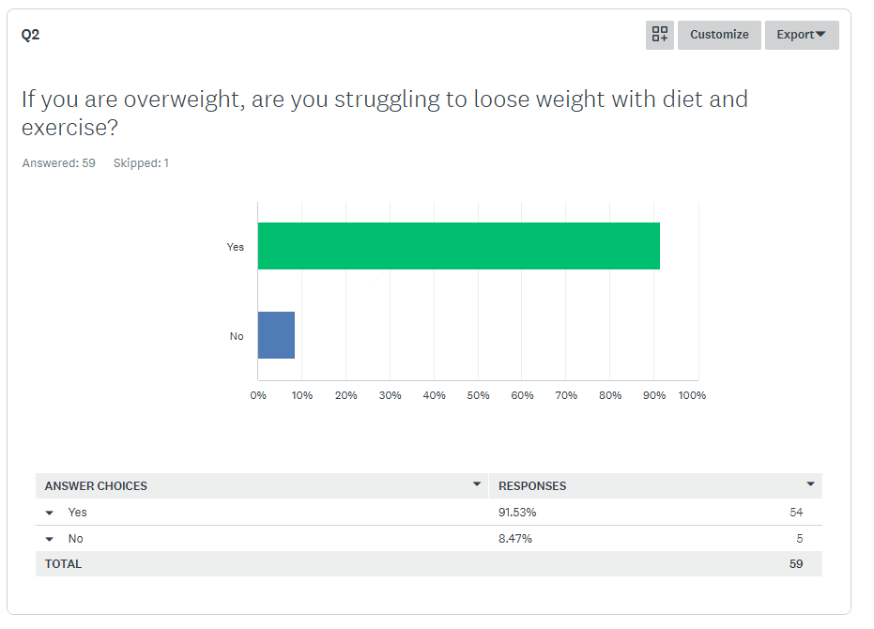Viewport: 874px width, 629px height.
Task: Click the 54 responses count
Action: [796, 513]
